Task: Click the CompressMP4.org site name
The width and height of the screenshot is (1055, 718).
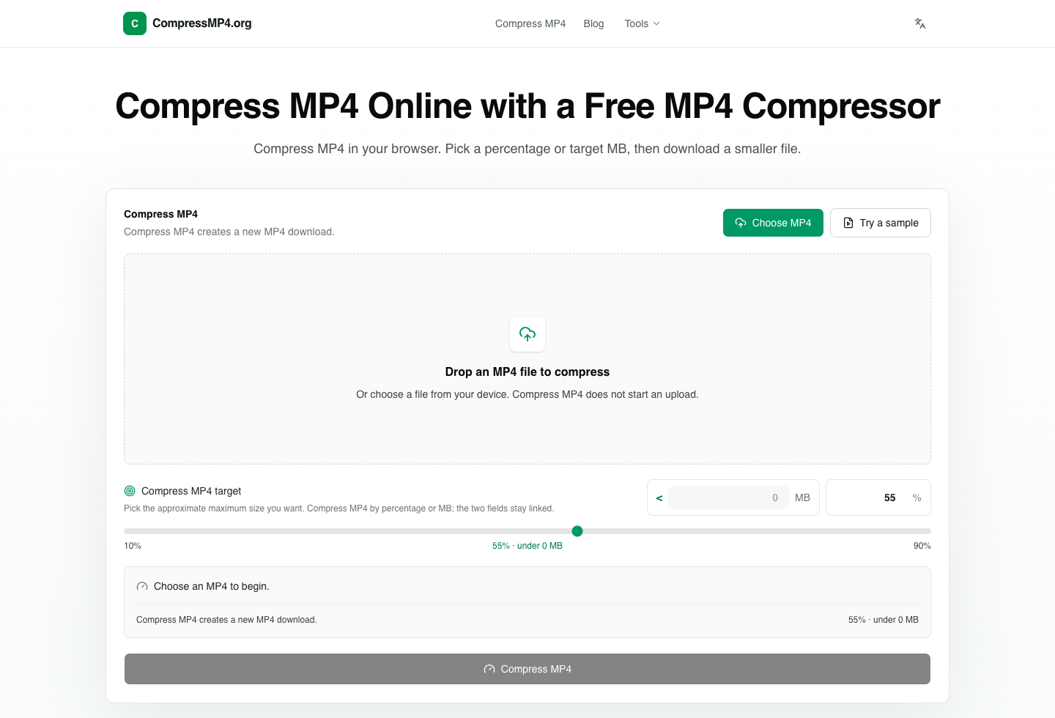Action: point(202,23)
